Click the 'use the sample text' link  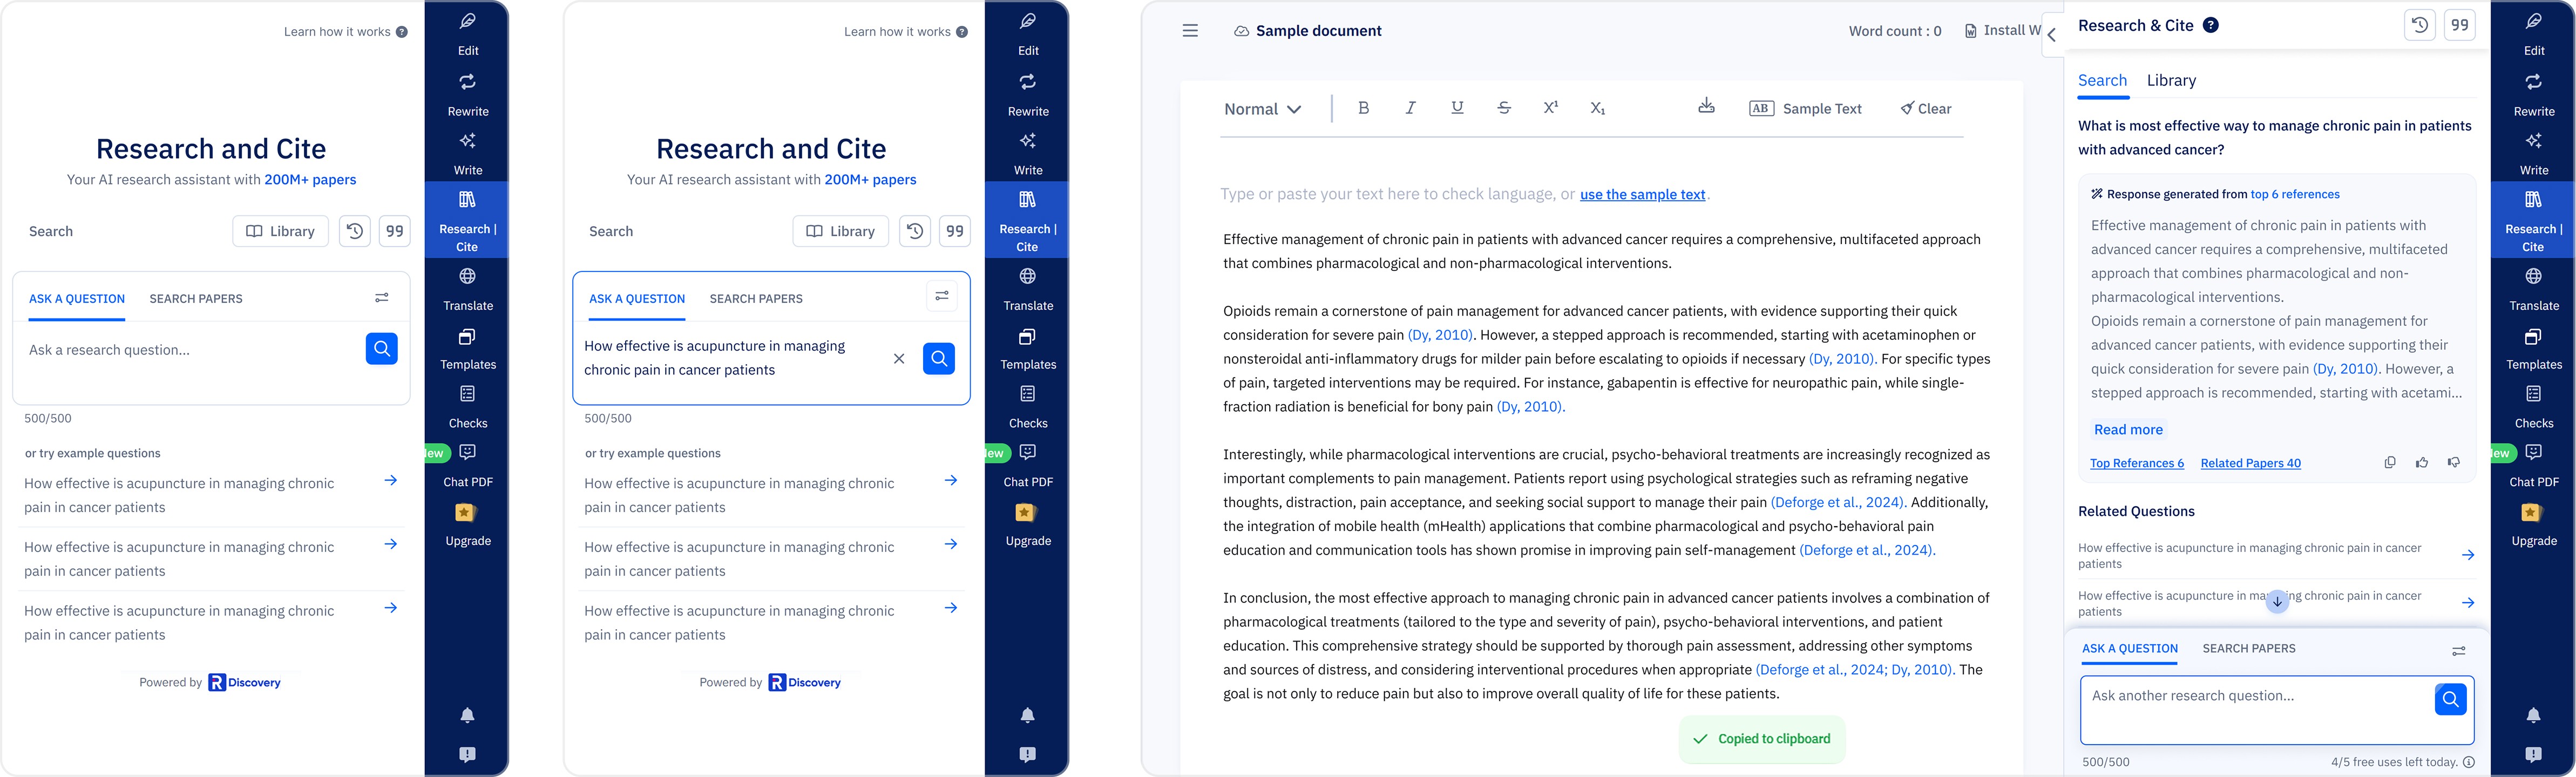coord(1642,194)
